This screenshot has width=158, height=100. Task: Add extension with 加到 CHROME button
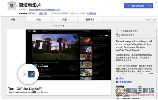click(136, 6)
